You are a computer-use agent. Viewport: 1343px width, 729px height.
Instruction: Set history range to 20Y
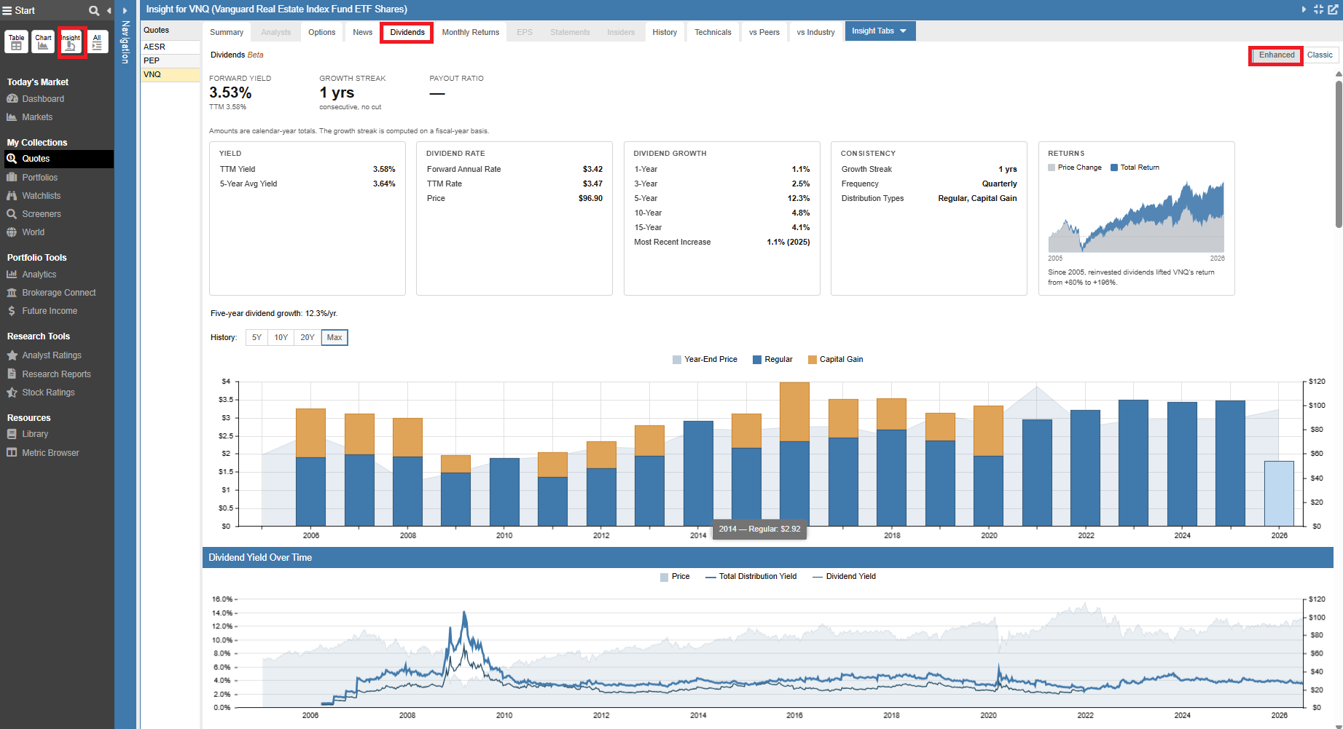pyautogui.click(x=308, y=338)
